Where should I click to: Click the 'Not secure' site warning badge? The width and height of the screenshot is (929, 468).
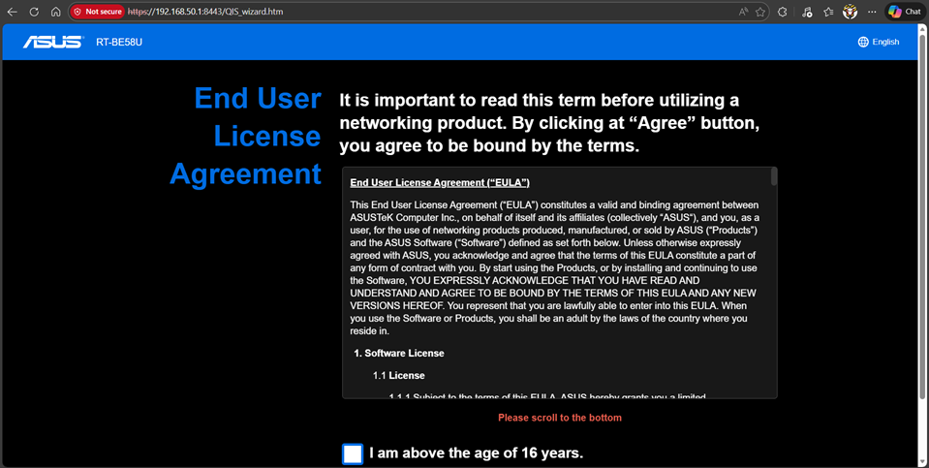(x=98, y=12)
